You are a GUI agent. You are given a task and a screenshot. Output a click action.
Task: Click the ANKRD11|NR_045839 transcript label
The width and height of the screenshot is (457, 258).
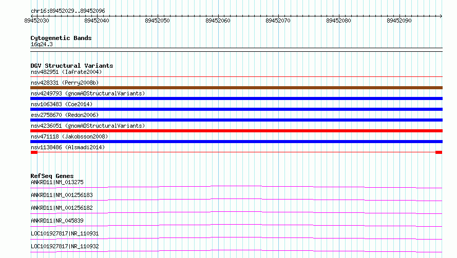click(57, 221)
